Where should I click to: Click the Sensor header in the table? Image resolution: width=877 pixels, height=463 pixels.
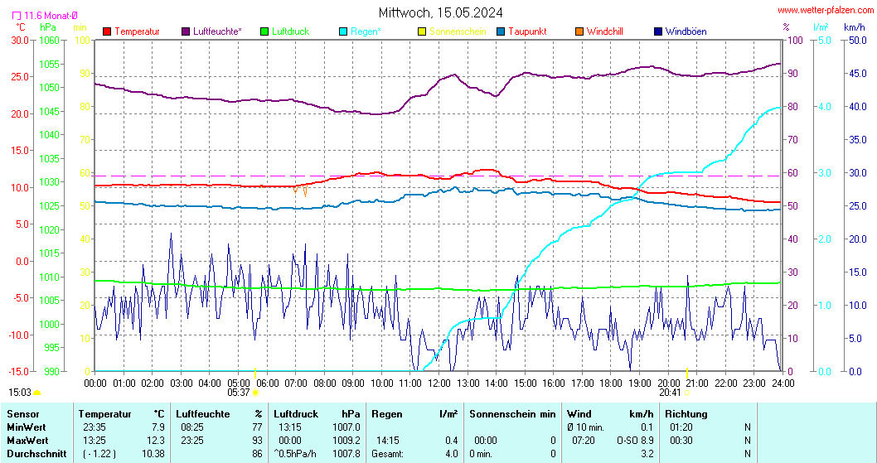23,414
